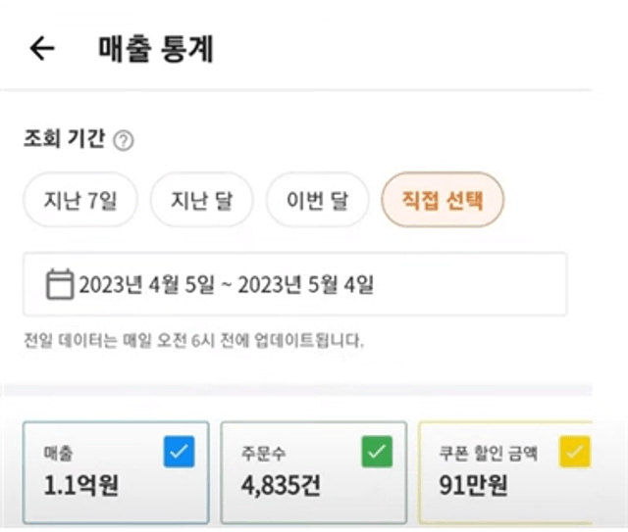The image size is (628, 532).
Task: Select the 주문수 card label
Action: [x=263, y=454]
